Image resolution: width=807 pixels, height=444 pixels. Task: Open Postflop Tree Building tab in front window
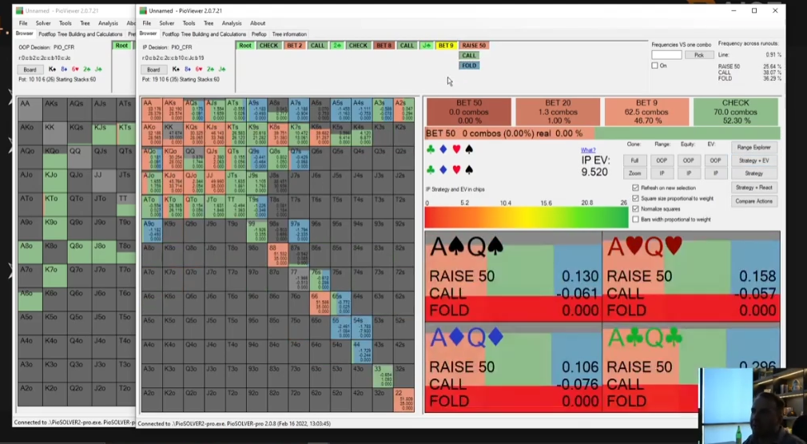click(x=204, y=34)
